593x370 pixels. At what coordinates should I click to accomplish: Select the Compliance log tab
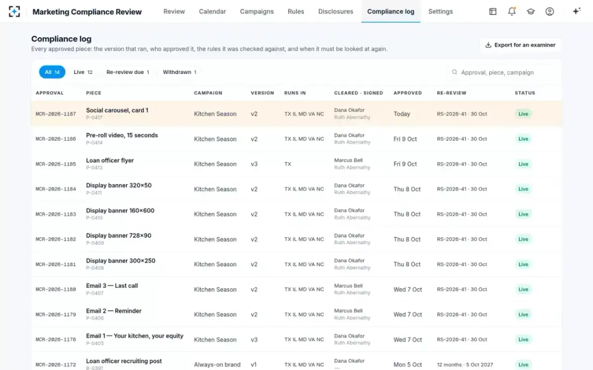(x=391, y=11)
